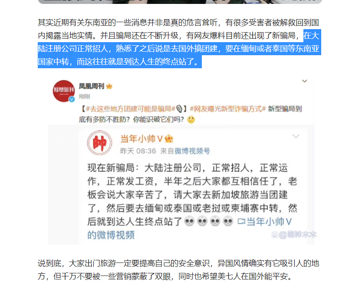Click the 凤凰周刊 account name

pyautogui.click(x=92, y=86)
